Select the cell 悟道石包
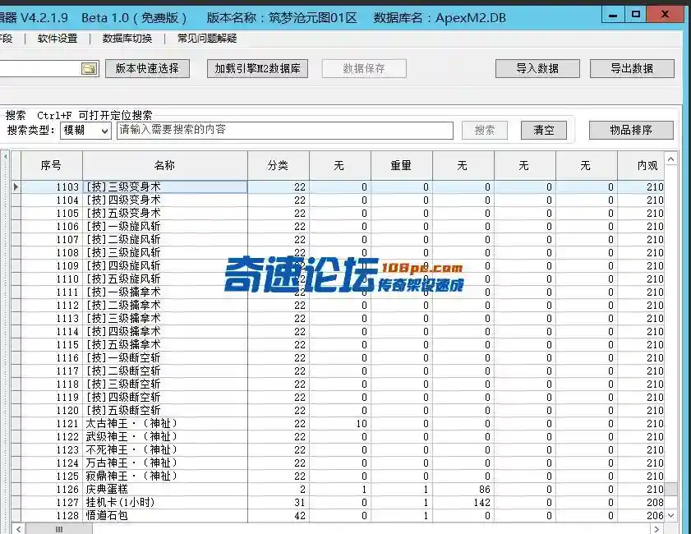The height and width of the screenshot is (534, 691). 165,515
